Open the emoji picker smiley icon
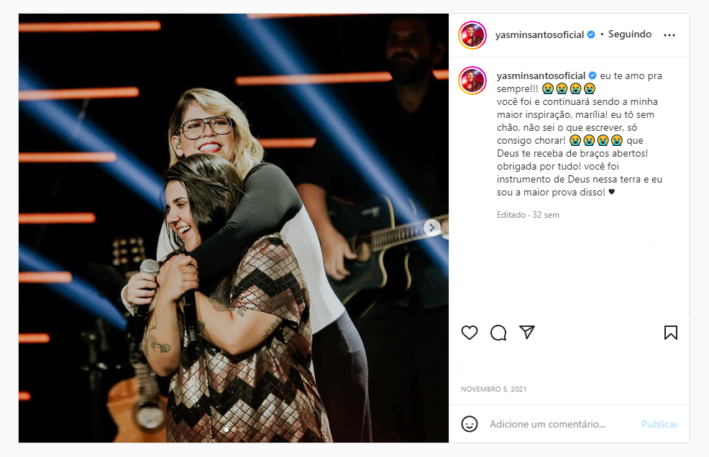 pyautogui.click(x=470, y=424)
